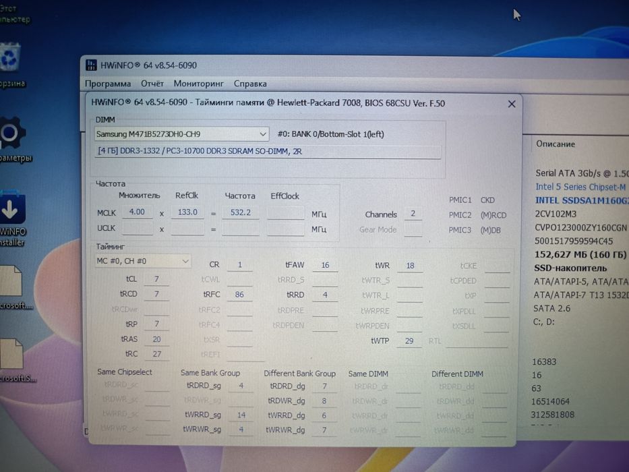This screenshot has width=629, height=472.
Task: Click the MCLK frequency 532.2 field
Action: coord(240,212)
